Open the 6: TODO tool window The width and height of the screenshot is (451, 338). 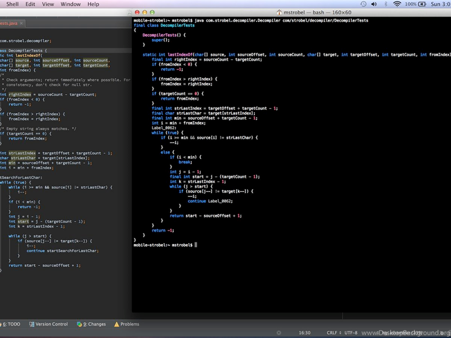10,324
